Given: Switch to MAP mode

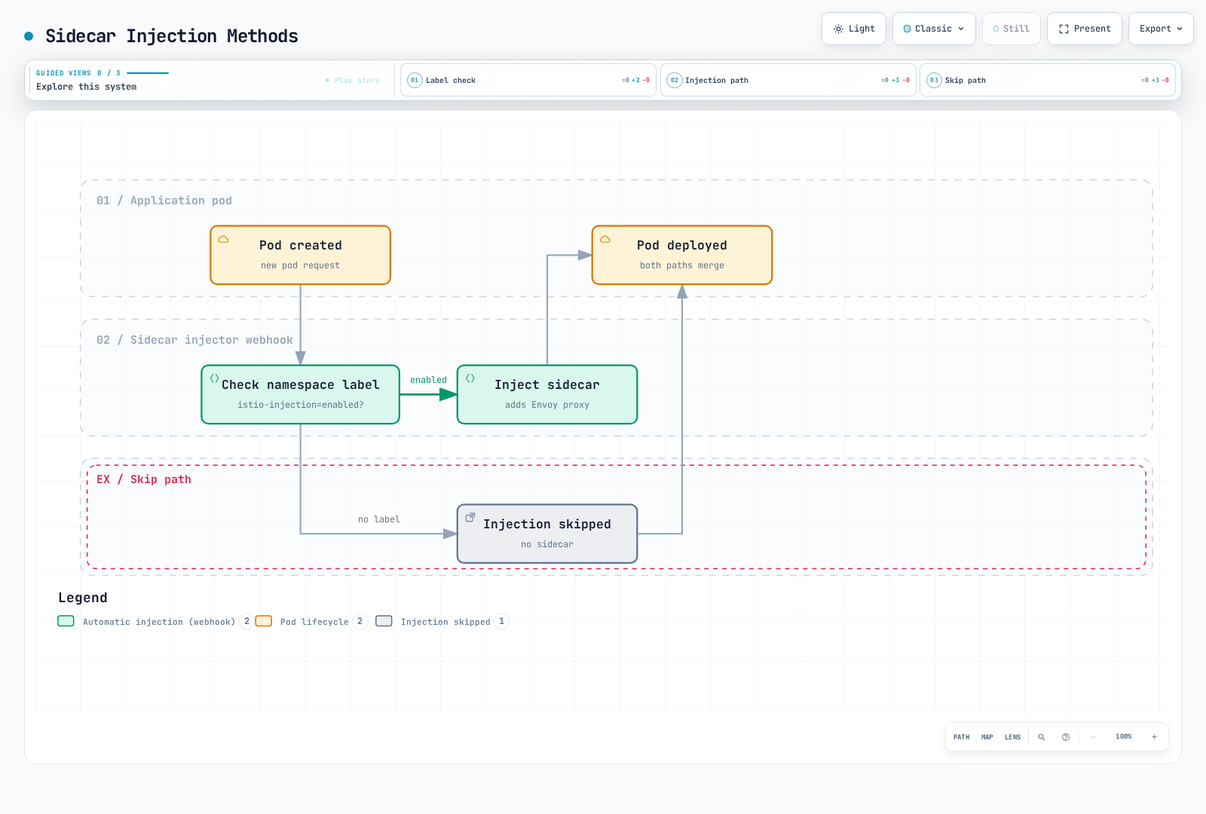Looking at the screenshot, I should (x=987, y=737).
